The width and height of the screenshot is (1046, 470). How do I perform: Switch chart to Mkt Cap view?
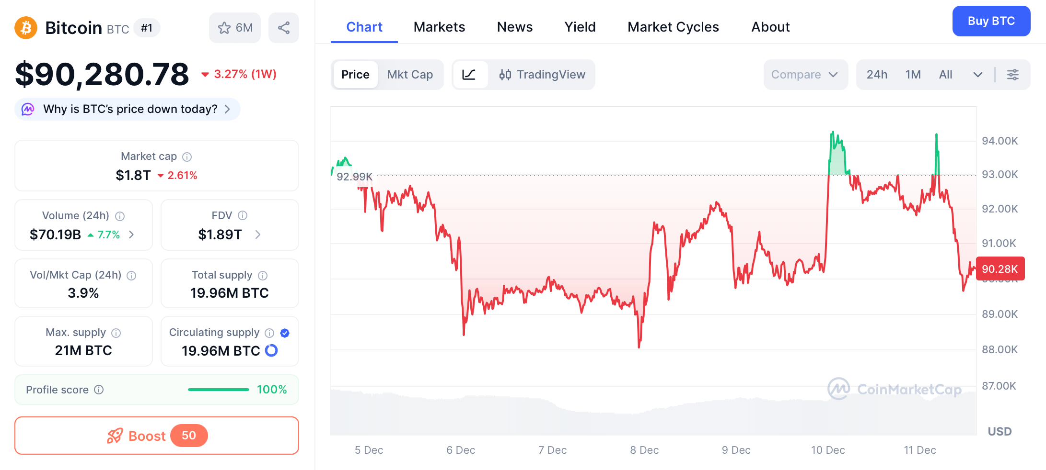coord(410,75)
